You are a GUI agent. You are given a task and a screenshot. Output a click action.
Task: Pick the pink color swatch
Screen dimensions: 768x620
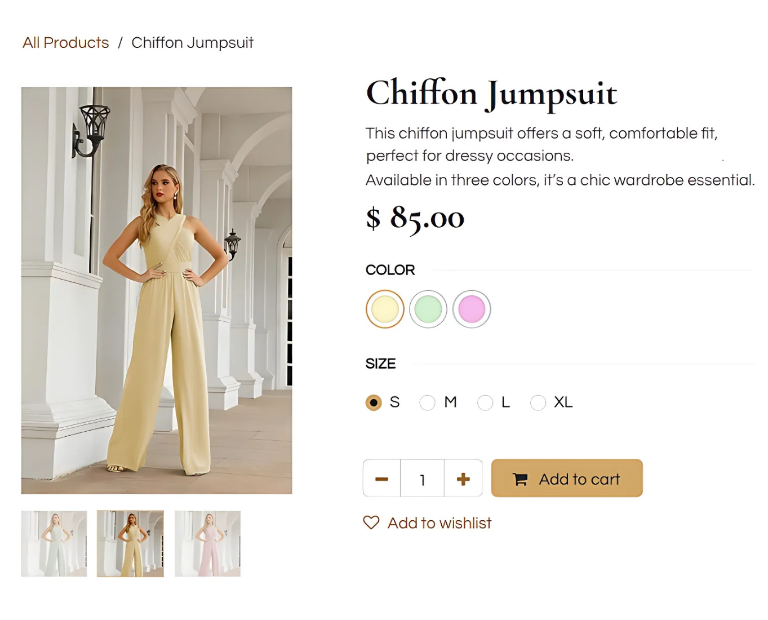(x=472, y=309)
